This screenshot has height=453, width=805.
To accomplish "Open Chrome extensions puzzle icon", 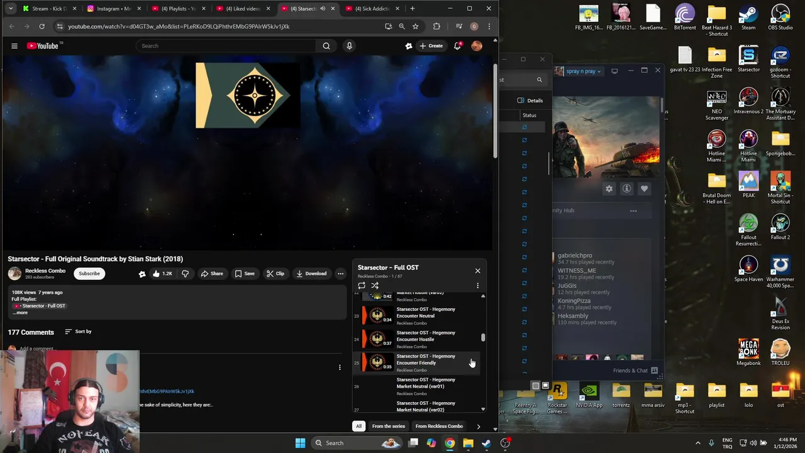I will [x=436, y=26].
